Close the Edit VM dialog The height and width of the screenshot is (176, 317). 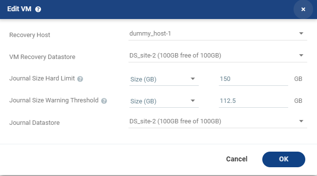pos(303,9)
